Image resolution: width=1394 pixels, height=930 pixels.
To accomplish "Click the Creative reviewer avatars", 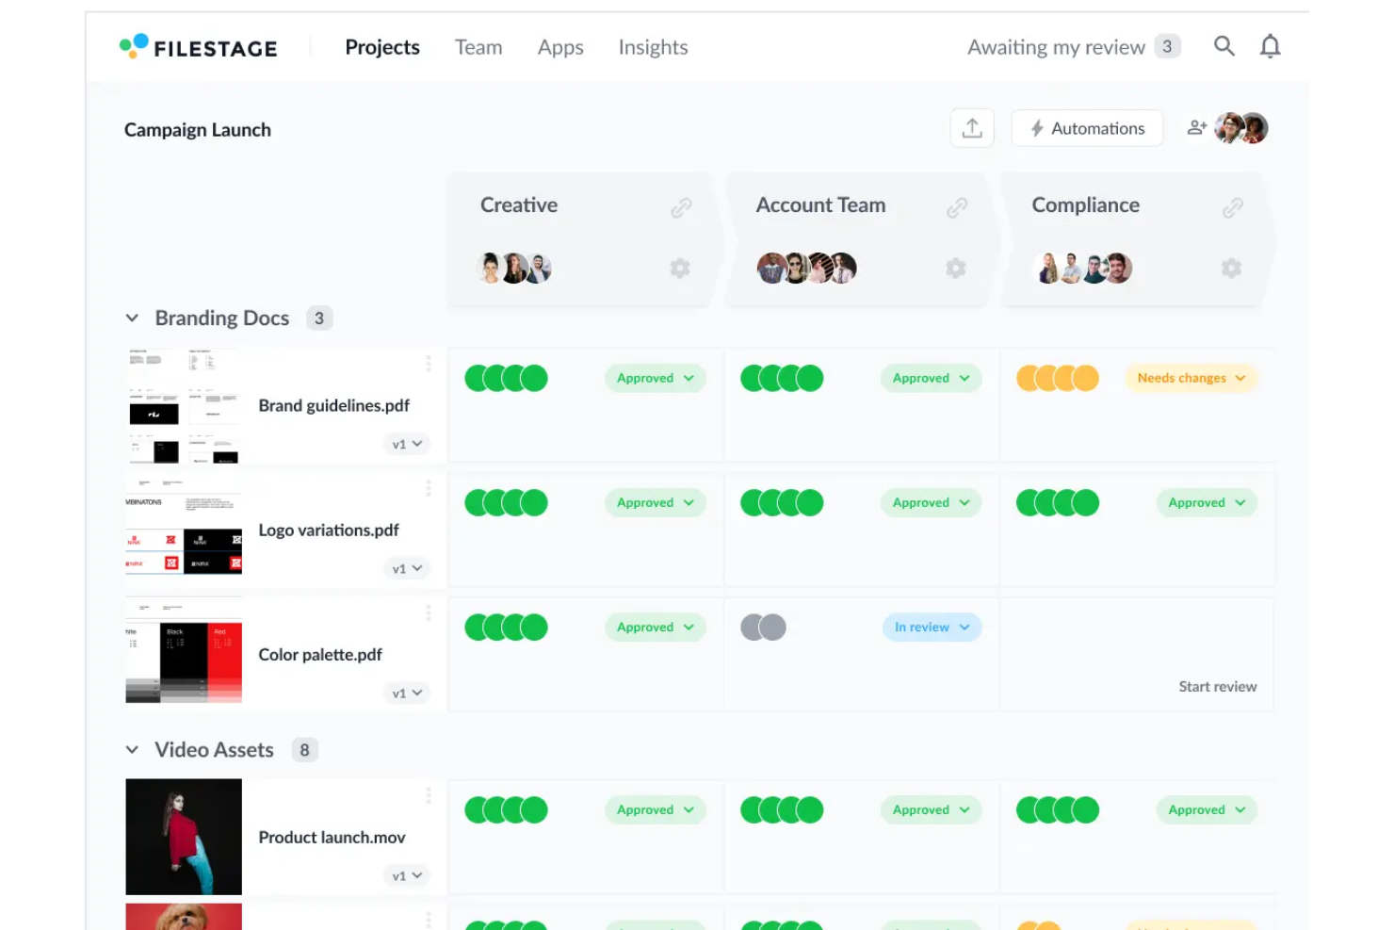I will tap(514, 269).
